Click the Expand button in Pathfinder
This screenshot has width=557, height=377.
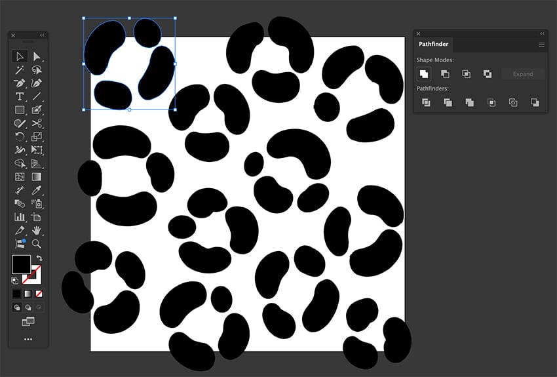(x=523, y=74)
